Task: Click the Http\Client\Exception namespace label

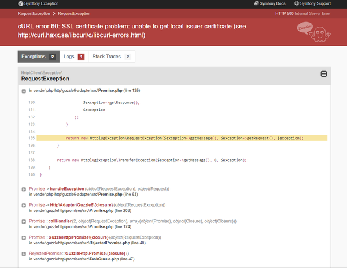Action: click(x=42, y=73)
